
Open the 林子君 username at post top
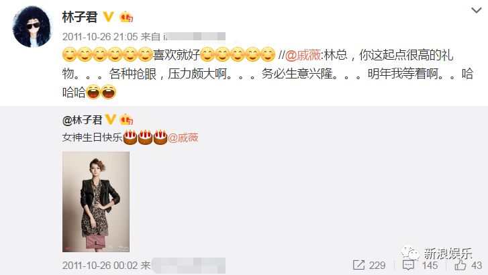tap(80, 17)
